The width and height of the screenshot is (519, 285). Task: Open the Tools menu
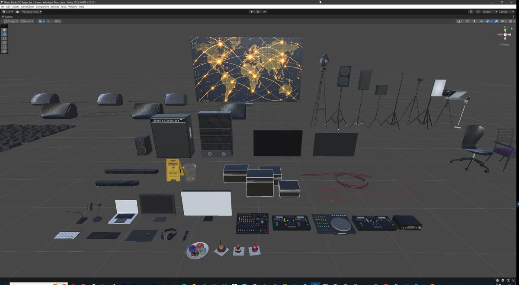(64, 7)
